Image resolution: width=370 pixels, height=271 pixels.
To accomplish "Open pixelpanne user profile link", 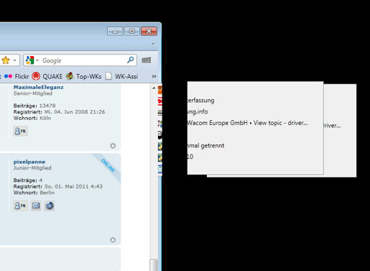I will pyautogui.click(x=29, y=162).
